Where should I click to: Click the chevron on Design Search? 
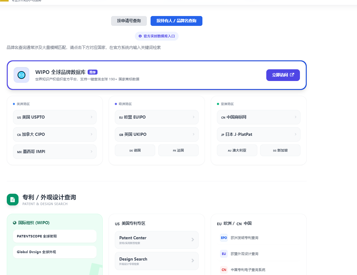pyautogui.click(x=193, y=261)
